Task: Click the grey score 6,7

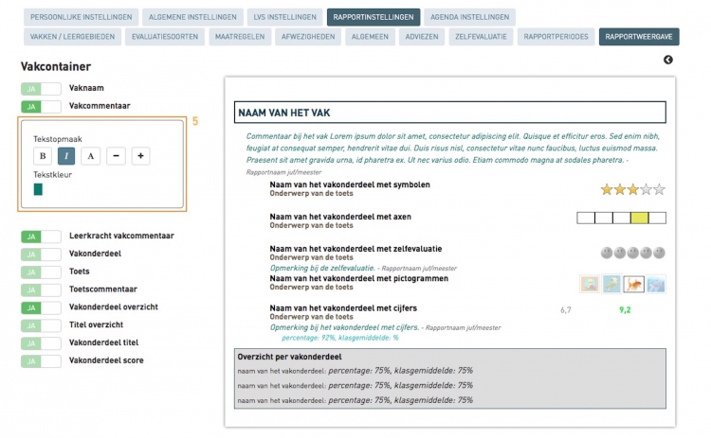Action: 565,310
